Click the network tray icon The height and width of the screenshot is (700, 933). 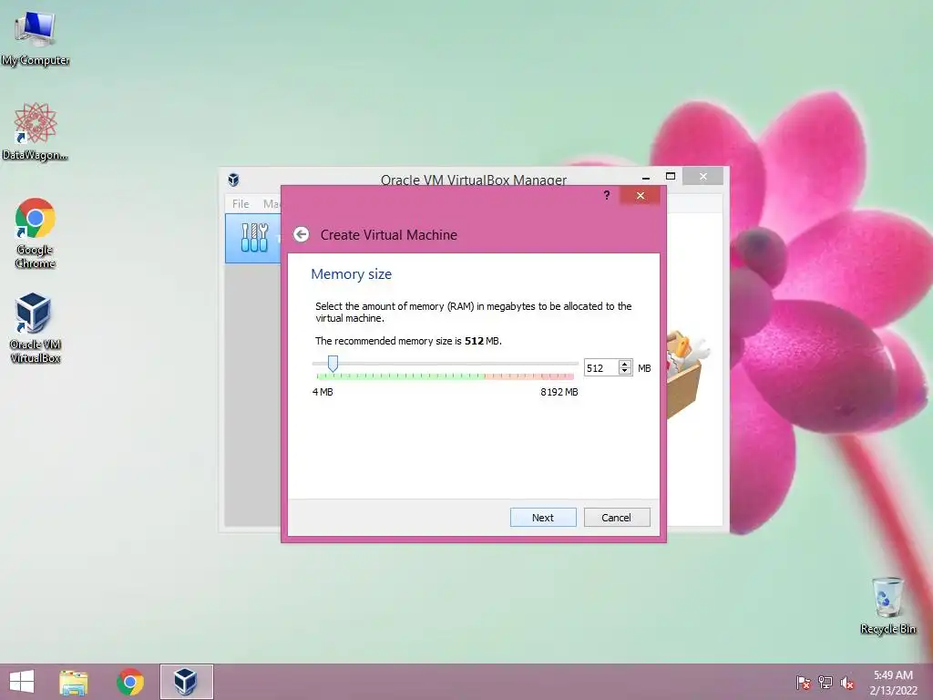pyautogui.click(x=825, y=683)
